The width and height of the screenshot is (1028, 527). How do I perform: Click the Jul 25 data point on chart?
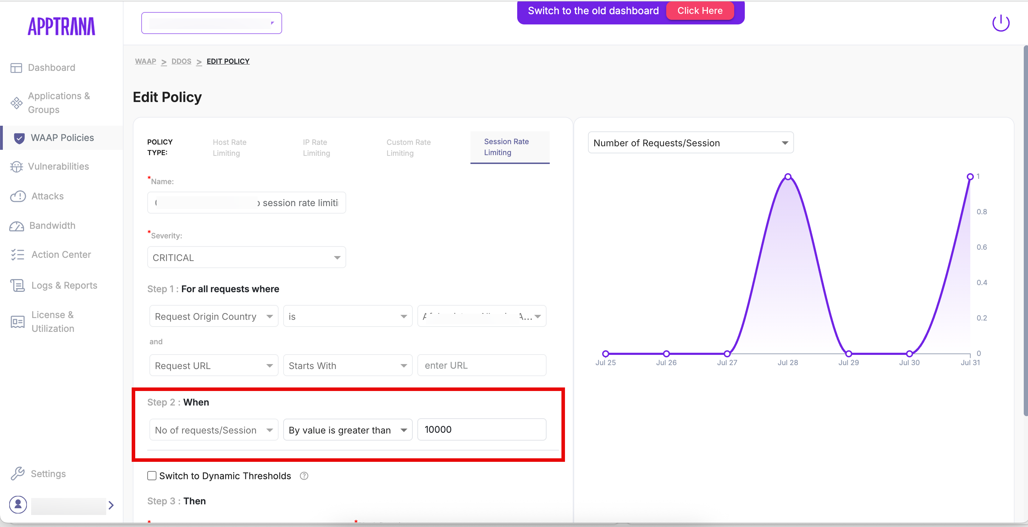[605, 354]
